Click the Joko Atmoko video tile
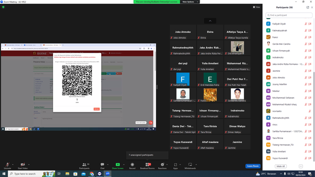The width and height of the screenshot is (315, 177). click(x=183, y=32)
